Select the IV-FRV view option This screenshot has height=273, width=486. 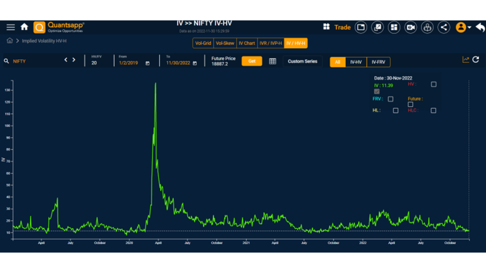(378, 62)
